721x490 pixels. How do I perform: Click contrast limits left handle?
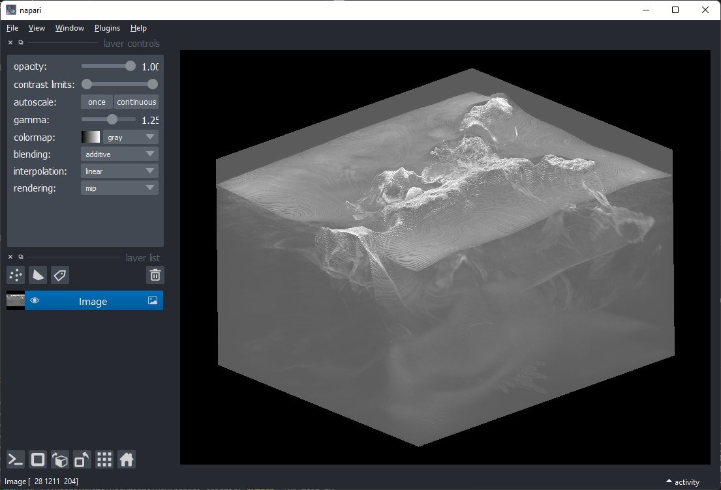click(86, 84)
